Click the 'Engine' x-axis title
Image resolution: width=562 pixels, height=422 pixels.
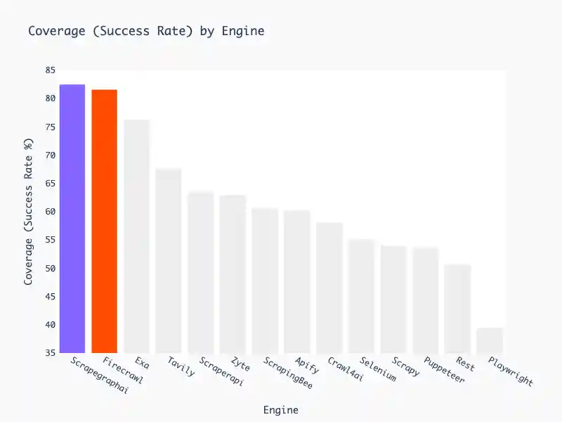280,410
